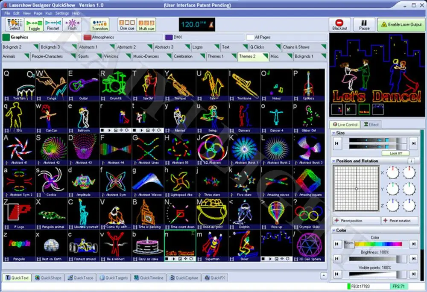The width and height of the screenshot is (427, 292).
Task: Trigger the Abstract 41 cue
Action: pyautogui.click(x=19, y=149)
